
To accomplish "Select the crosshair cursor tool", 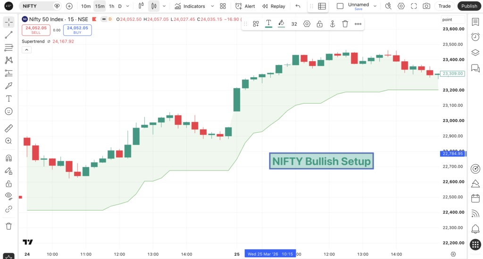I will [8, 22].
